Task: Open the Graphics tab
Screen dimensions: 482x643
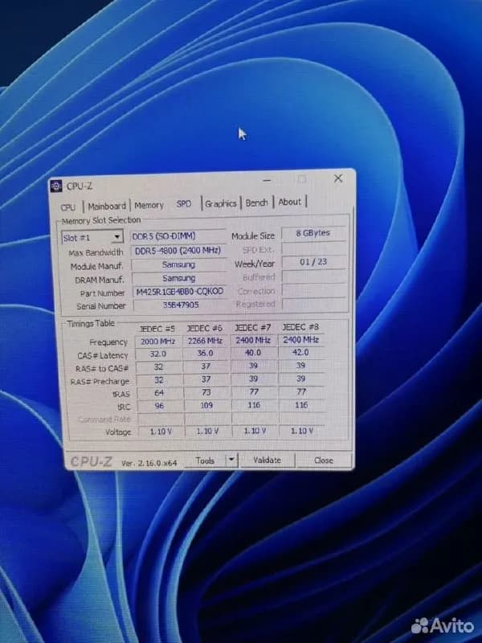Action: [220, 203]
